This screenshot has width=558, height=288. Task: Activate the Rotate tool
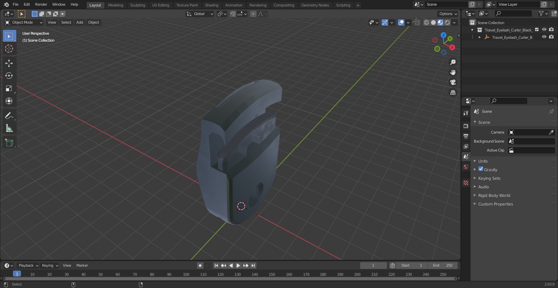[9, 76]
